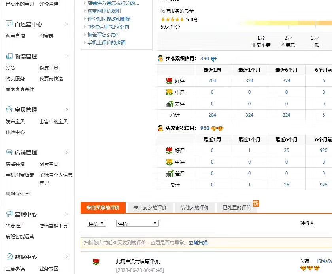
Task: Open the 店铺评分是怎么打分的 help link
Action: pos(113,3)
